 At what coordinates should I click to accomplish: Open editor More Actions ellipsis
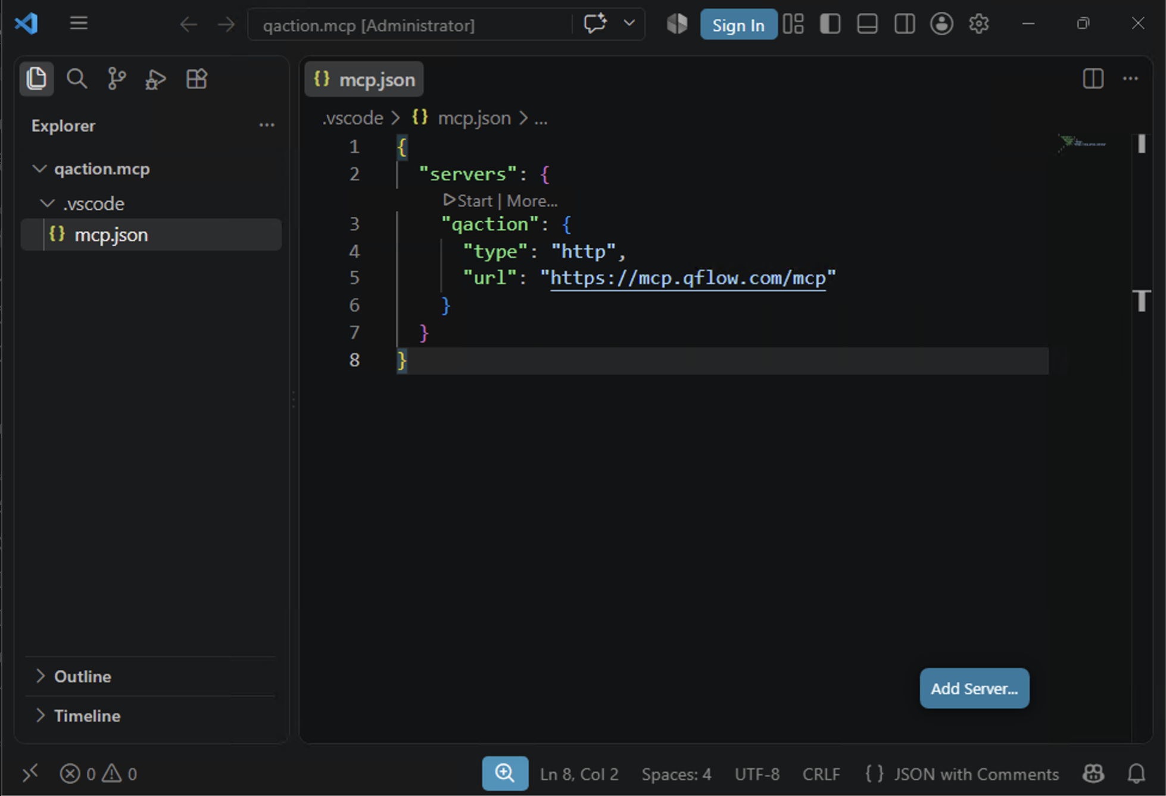click(x=1130, y=79)
